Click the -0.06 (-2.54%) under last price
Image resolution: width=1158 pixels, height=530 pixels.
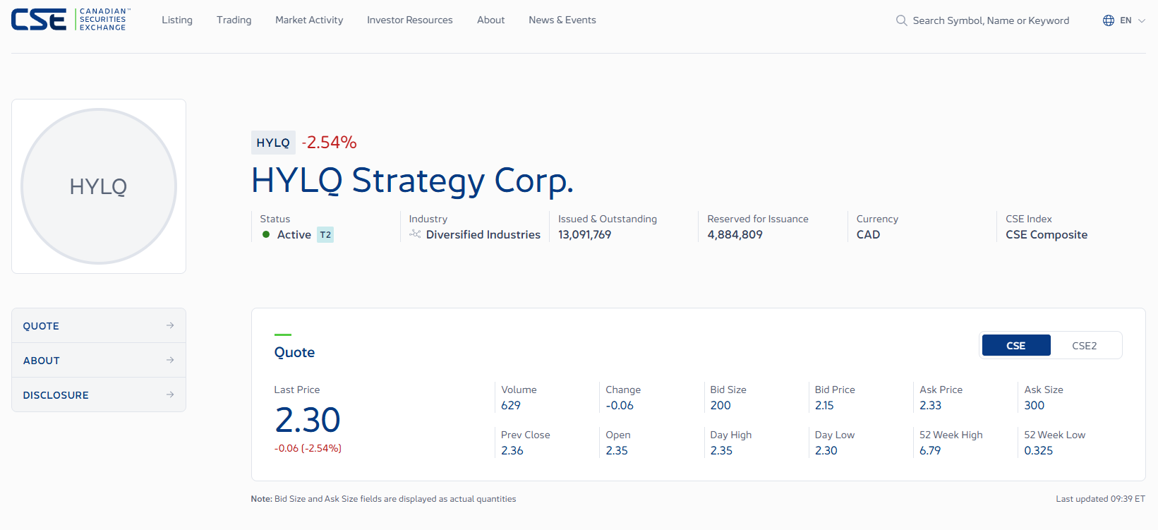click(x=308, y=448)
